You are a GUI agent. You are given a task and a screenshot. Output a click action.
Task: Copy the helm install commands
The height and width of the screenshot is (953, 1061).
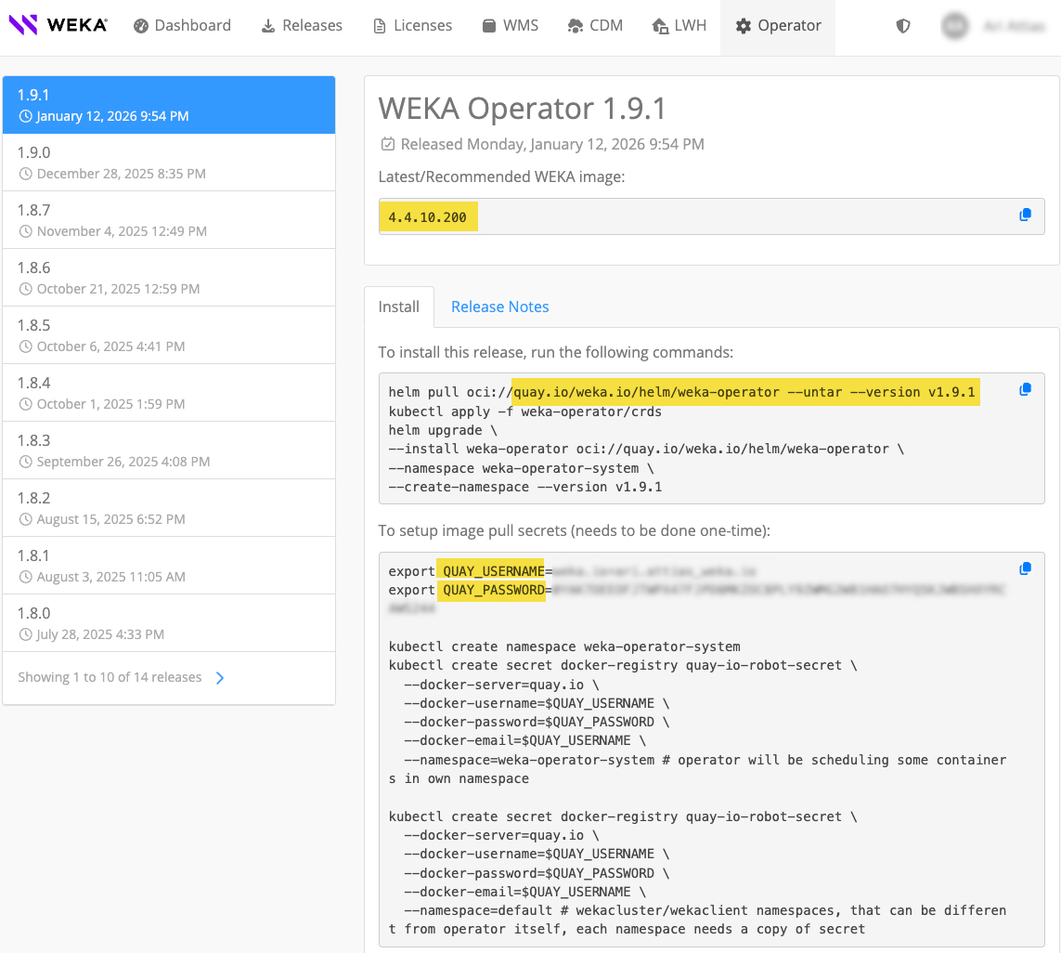coord(1025,389)
